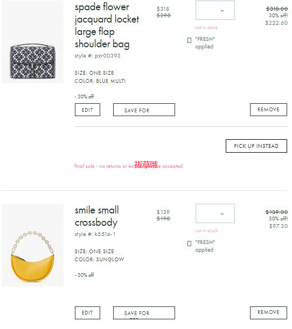Choose Pick Up Instead option
This screenshot has width=292, height=329.
[x=256, y=146]
